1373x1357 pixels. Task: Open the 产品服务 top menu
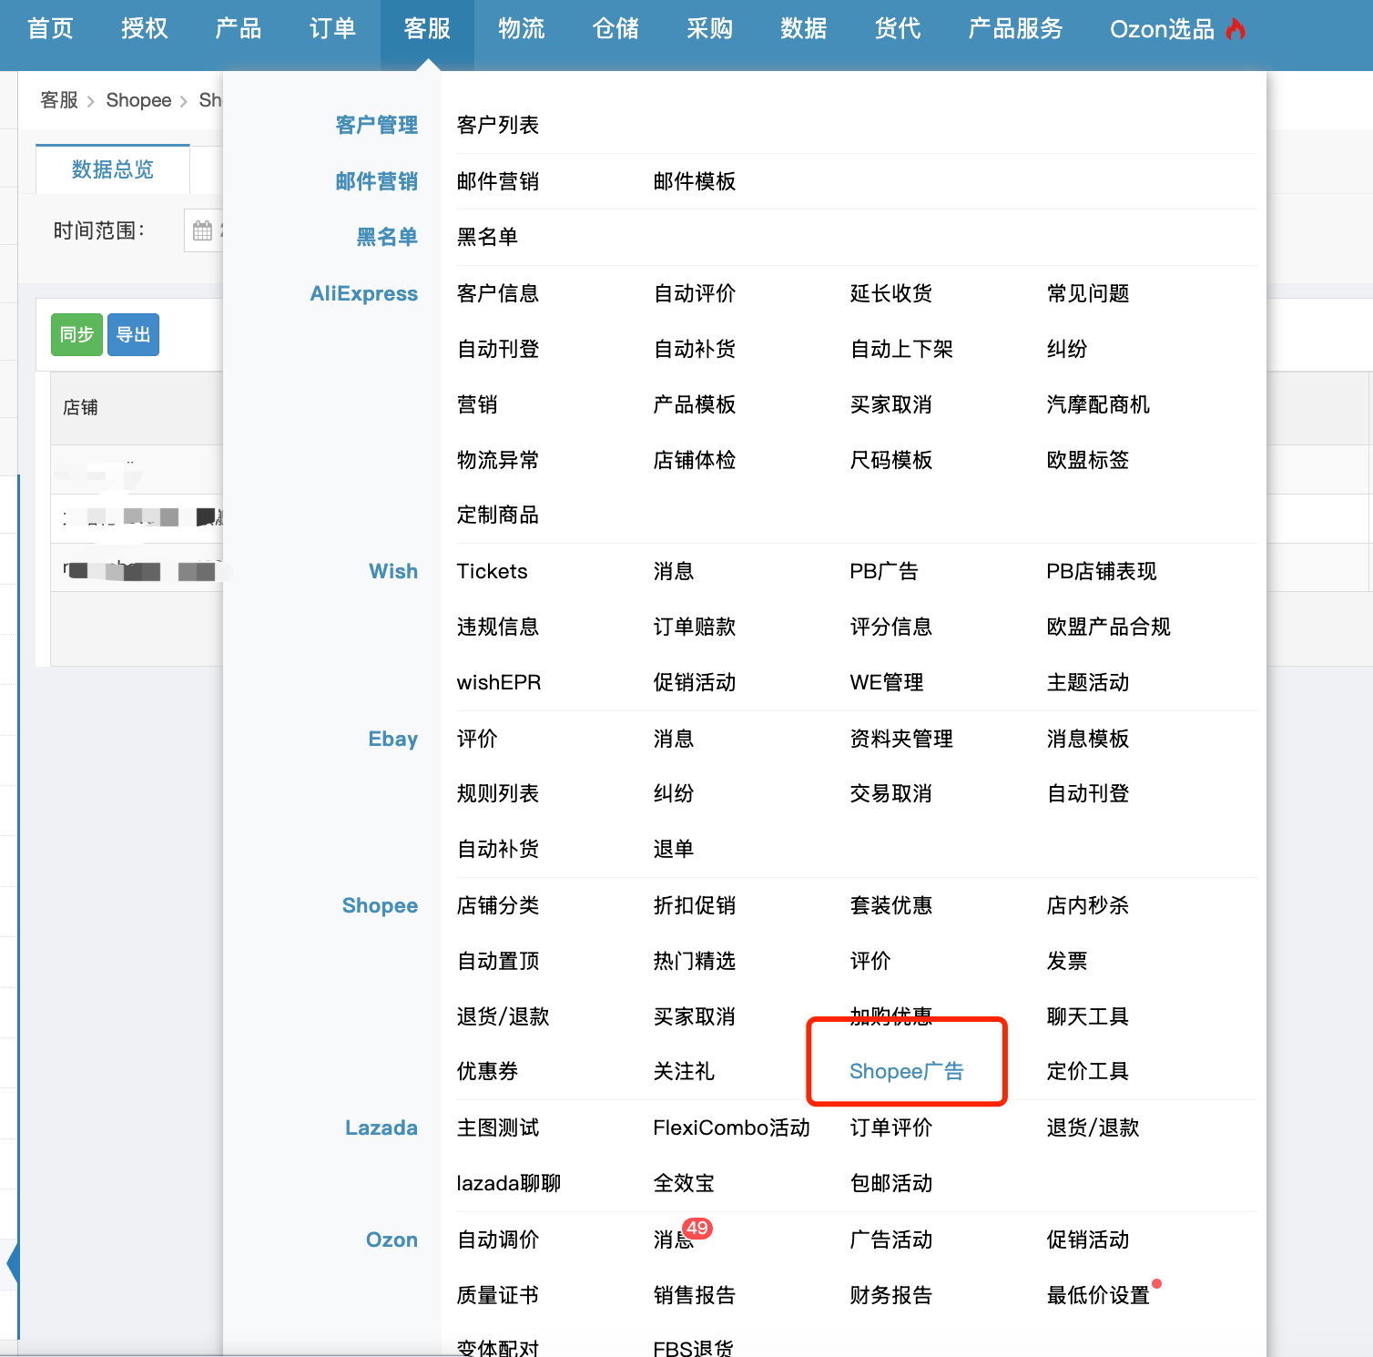[x=1016, y=29]
